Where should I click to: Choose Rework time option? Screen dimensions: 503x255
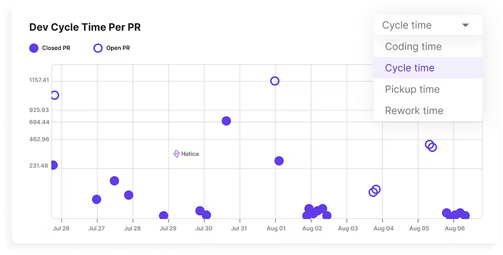tap(428, 111)
